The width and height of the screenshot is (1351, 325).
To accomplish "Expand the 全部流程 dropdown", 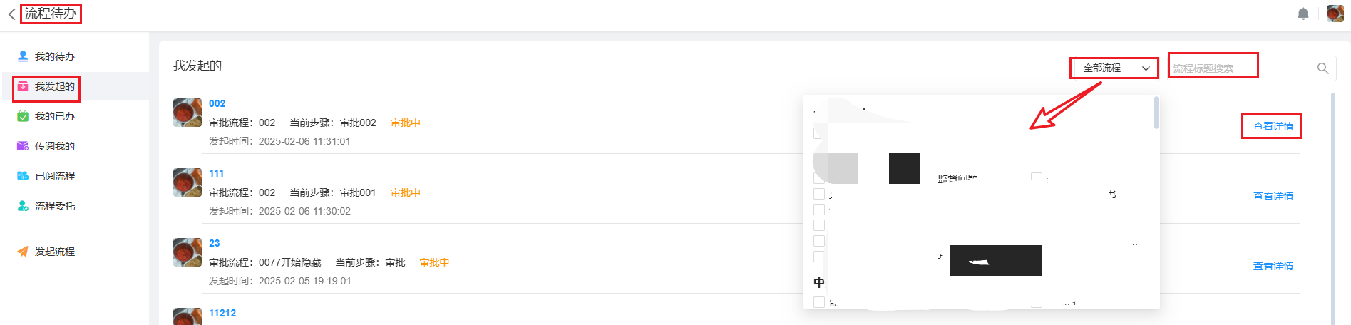I will [x=1115, y=68].
